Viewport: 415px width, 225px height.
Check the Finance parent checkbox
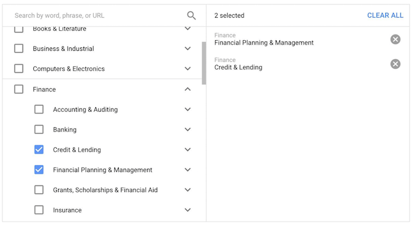(19, 89)
